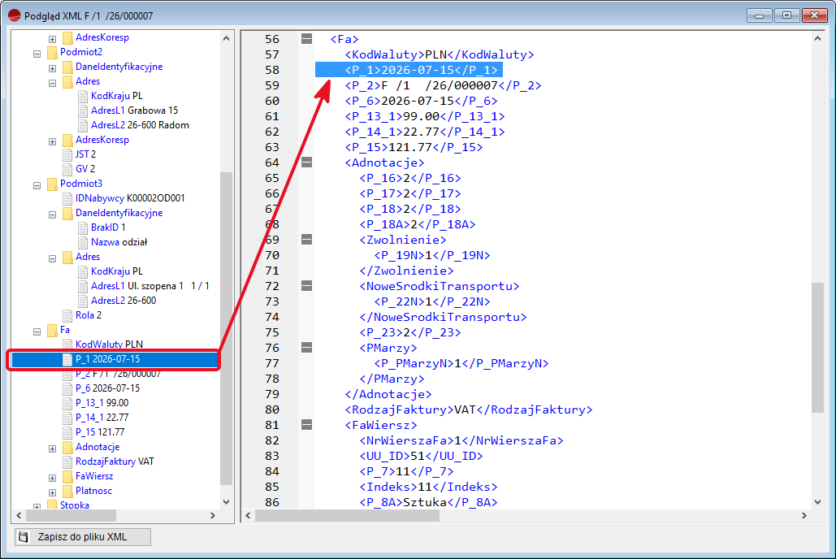Click XML panel horizontal scroll left arrow
This screenshot has height=559, width=836.
[248, 516]
